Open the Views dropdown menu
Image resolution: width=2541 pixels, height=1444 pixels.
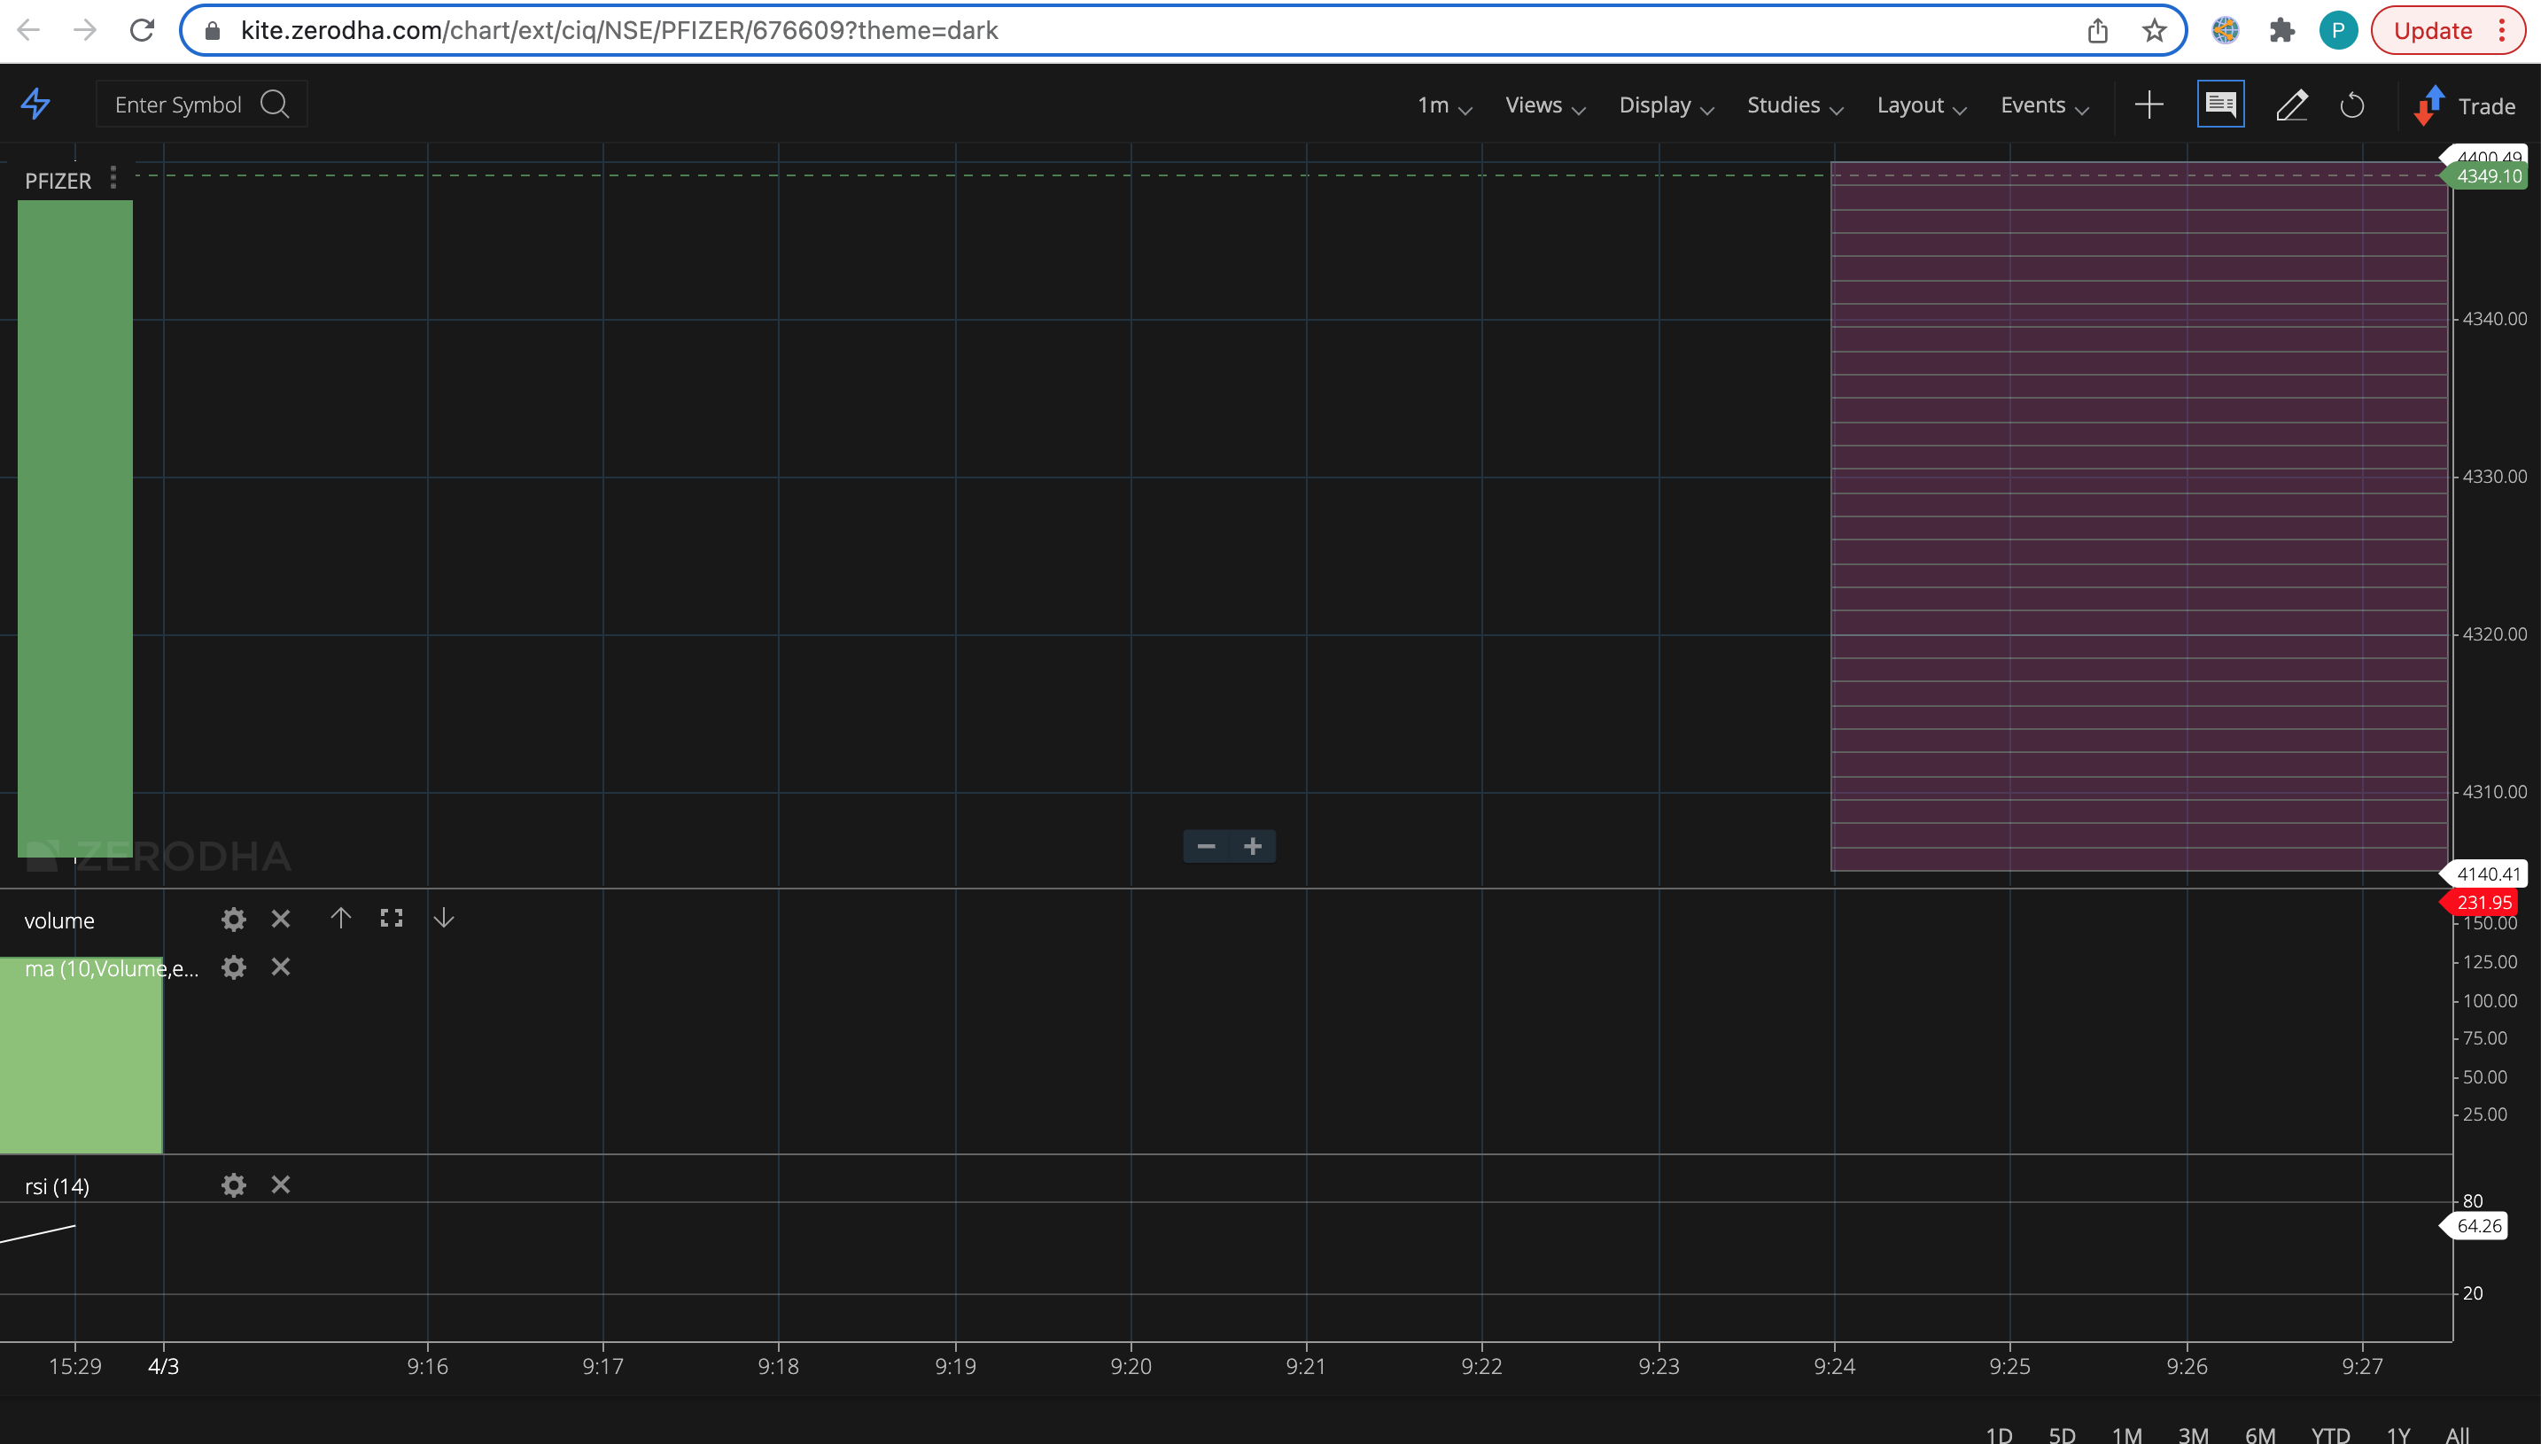[x=1544, y=105]
